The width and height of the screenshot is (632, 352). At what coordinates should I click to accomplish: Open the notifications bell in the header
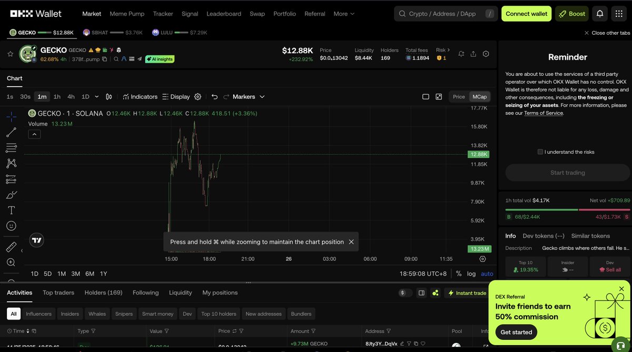tap(600, 14)
